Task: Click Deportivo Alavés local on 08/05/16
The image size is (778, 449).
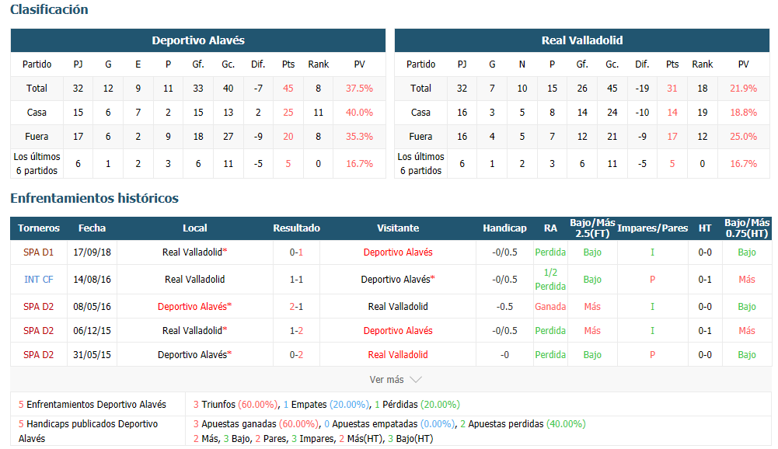Action: tap(194, 307)
